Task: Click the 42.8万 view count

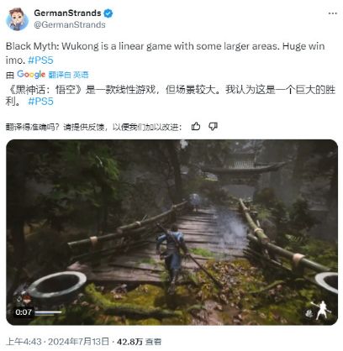Action: 129,342
